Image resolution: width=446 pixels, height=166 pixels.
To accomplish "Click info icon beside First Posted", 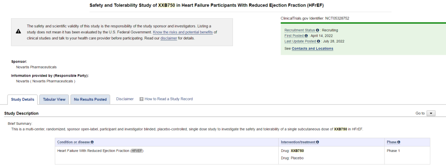I will click(306, 36).
